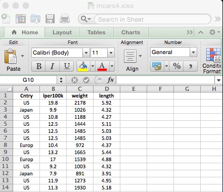Select the lper100k header cell
223x192 pixels.
pos(53,95)
